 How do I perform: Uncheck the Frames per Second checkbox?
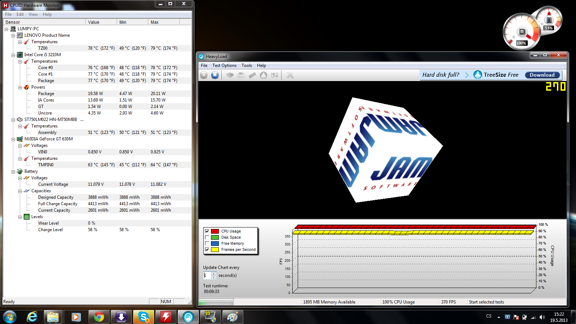tap(207, 249)
